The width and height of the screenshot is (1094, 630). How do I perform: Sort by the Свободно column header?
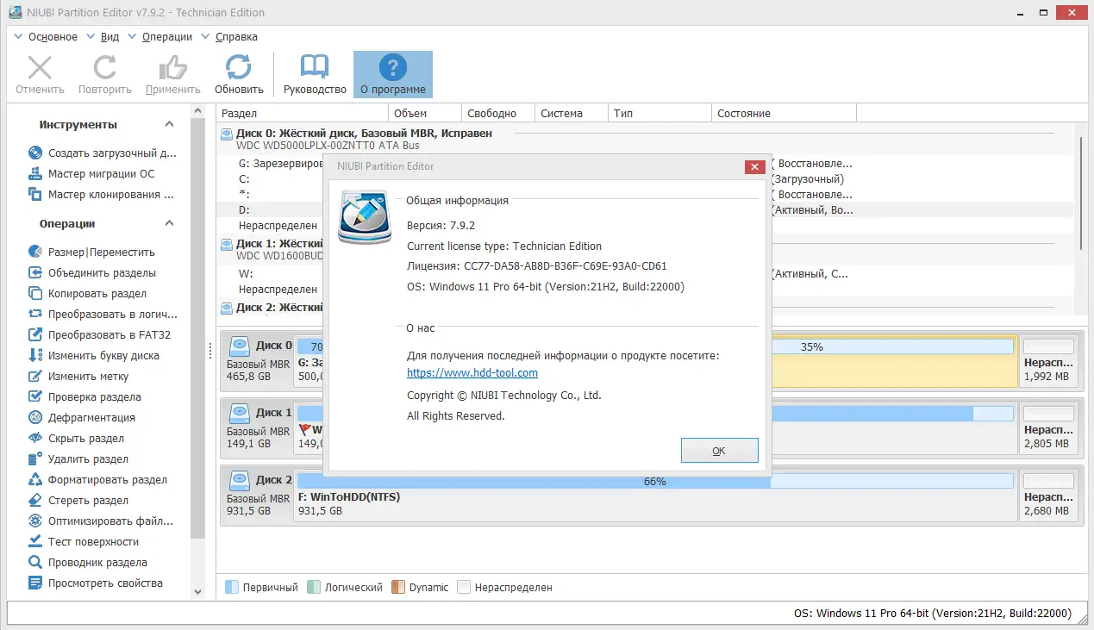click(498, 113)
